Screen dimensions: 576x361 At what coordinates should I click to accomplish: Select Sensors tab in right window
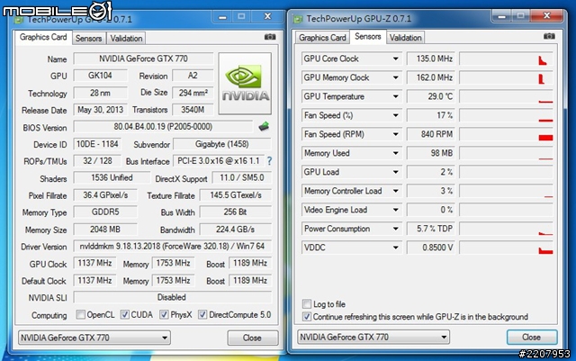pyautogui.click(x=368, y=36)
